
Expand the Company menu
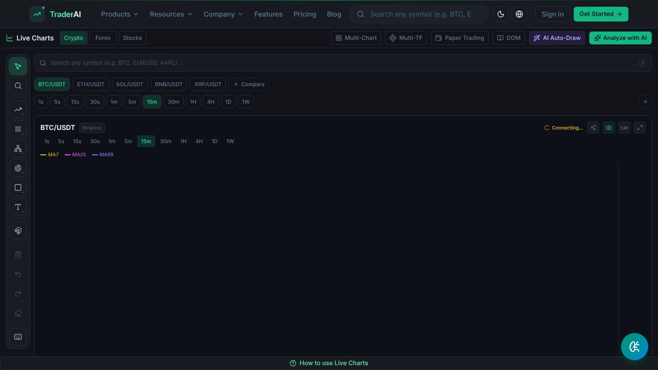point(223,14)
